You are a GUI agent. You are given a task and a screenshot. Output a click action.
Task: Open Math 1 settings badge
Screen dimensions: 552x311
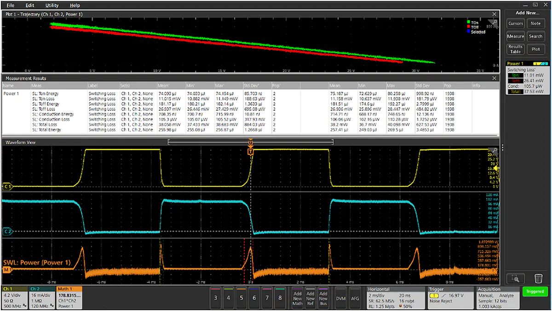click(x=69, y=298)
